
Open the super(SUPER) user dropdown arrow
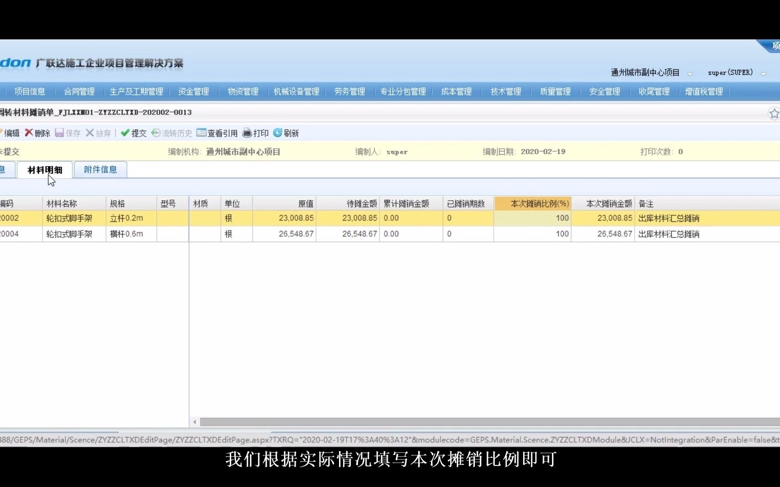click(764, 74)
